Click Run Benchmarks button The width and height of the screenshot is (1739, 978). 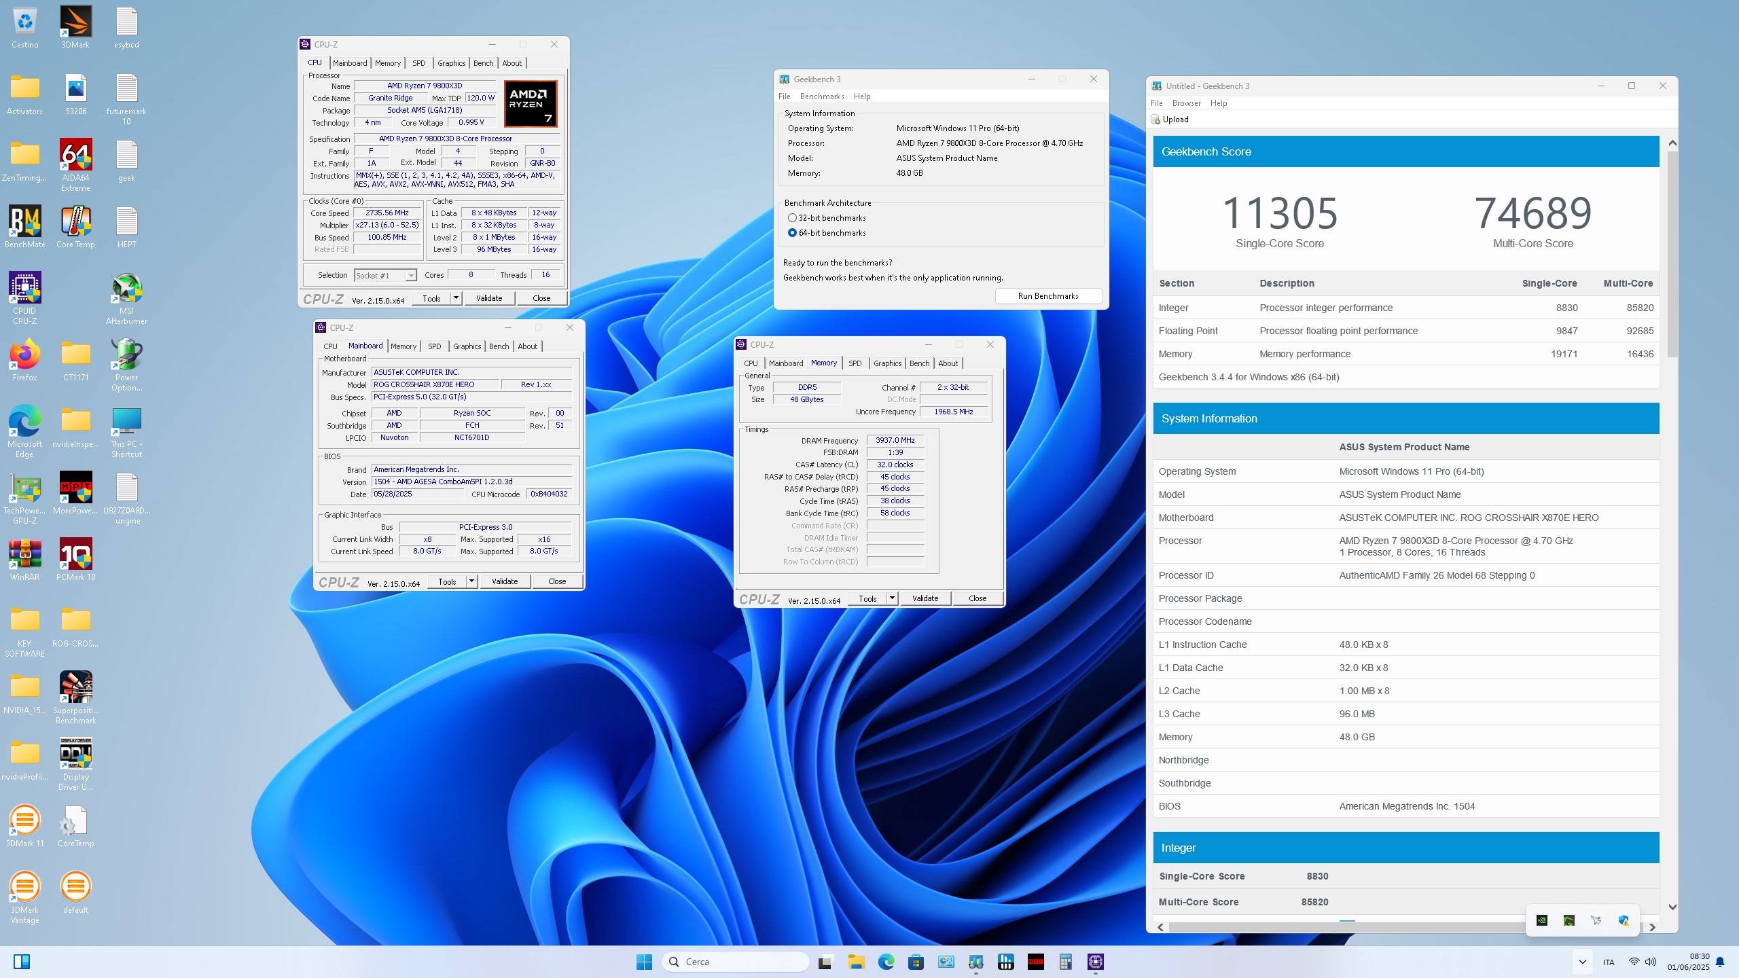[x=1048, y=296]
